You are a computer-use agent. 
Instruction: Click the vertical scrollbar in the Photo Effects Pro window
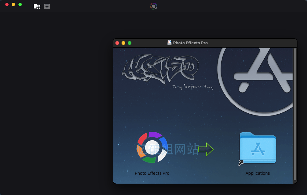tap(295, 114)
